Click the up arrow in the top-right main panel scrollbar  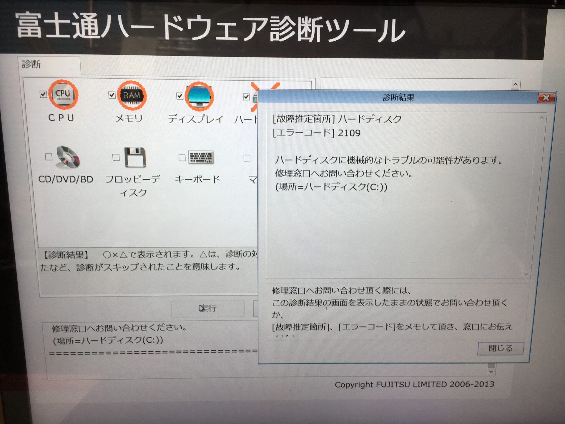pos(515,85)
